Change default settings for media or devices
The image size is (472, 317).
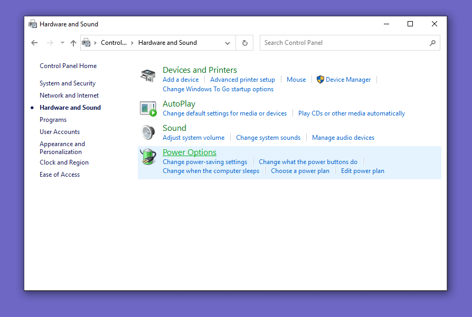pos(225,113)
